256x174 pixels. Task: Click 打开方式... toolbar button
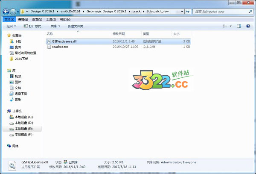pos(34,26)
